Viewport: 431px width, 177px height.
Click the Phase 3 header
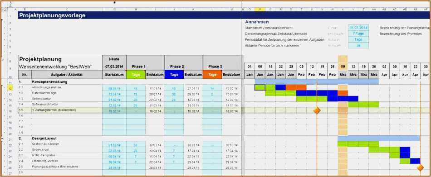click(x=215, y=67)
